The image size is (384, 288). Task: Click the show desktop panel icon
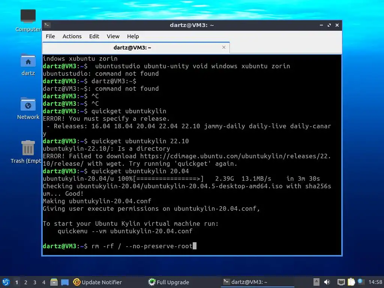[65, 282]
